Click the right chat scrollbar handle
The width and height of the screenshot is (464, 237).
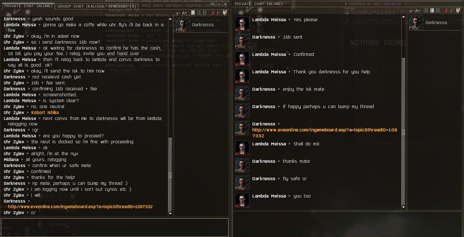point(403,132)
